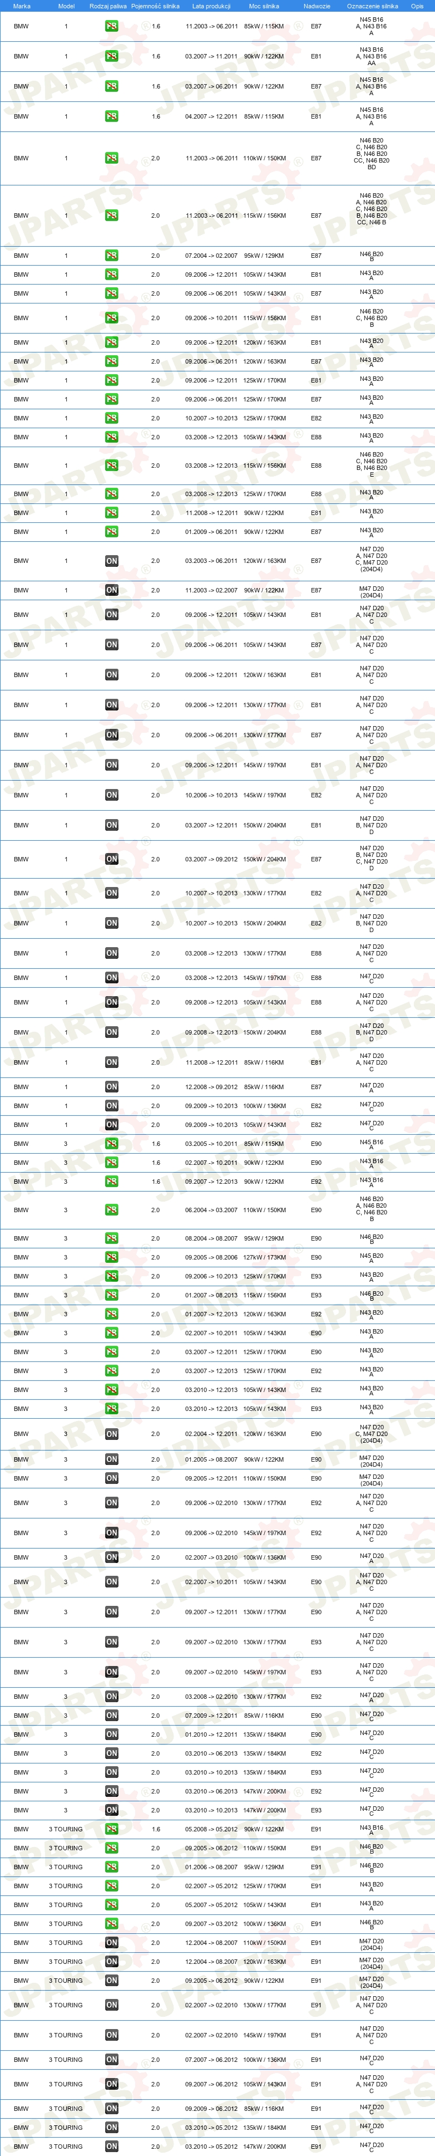Select the production years cell 03.2003 -> 06.2011

coord(211,561)
